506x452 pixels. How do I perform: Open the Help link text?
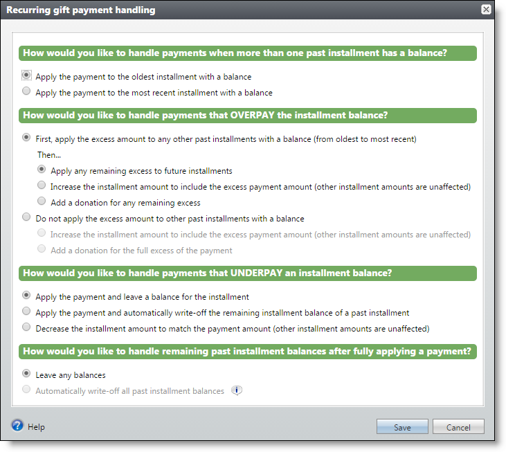coord(36,427)
